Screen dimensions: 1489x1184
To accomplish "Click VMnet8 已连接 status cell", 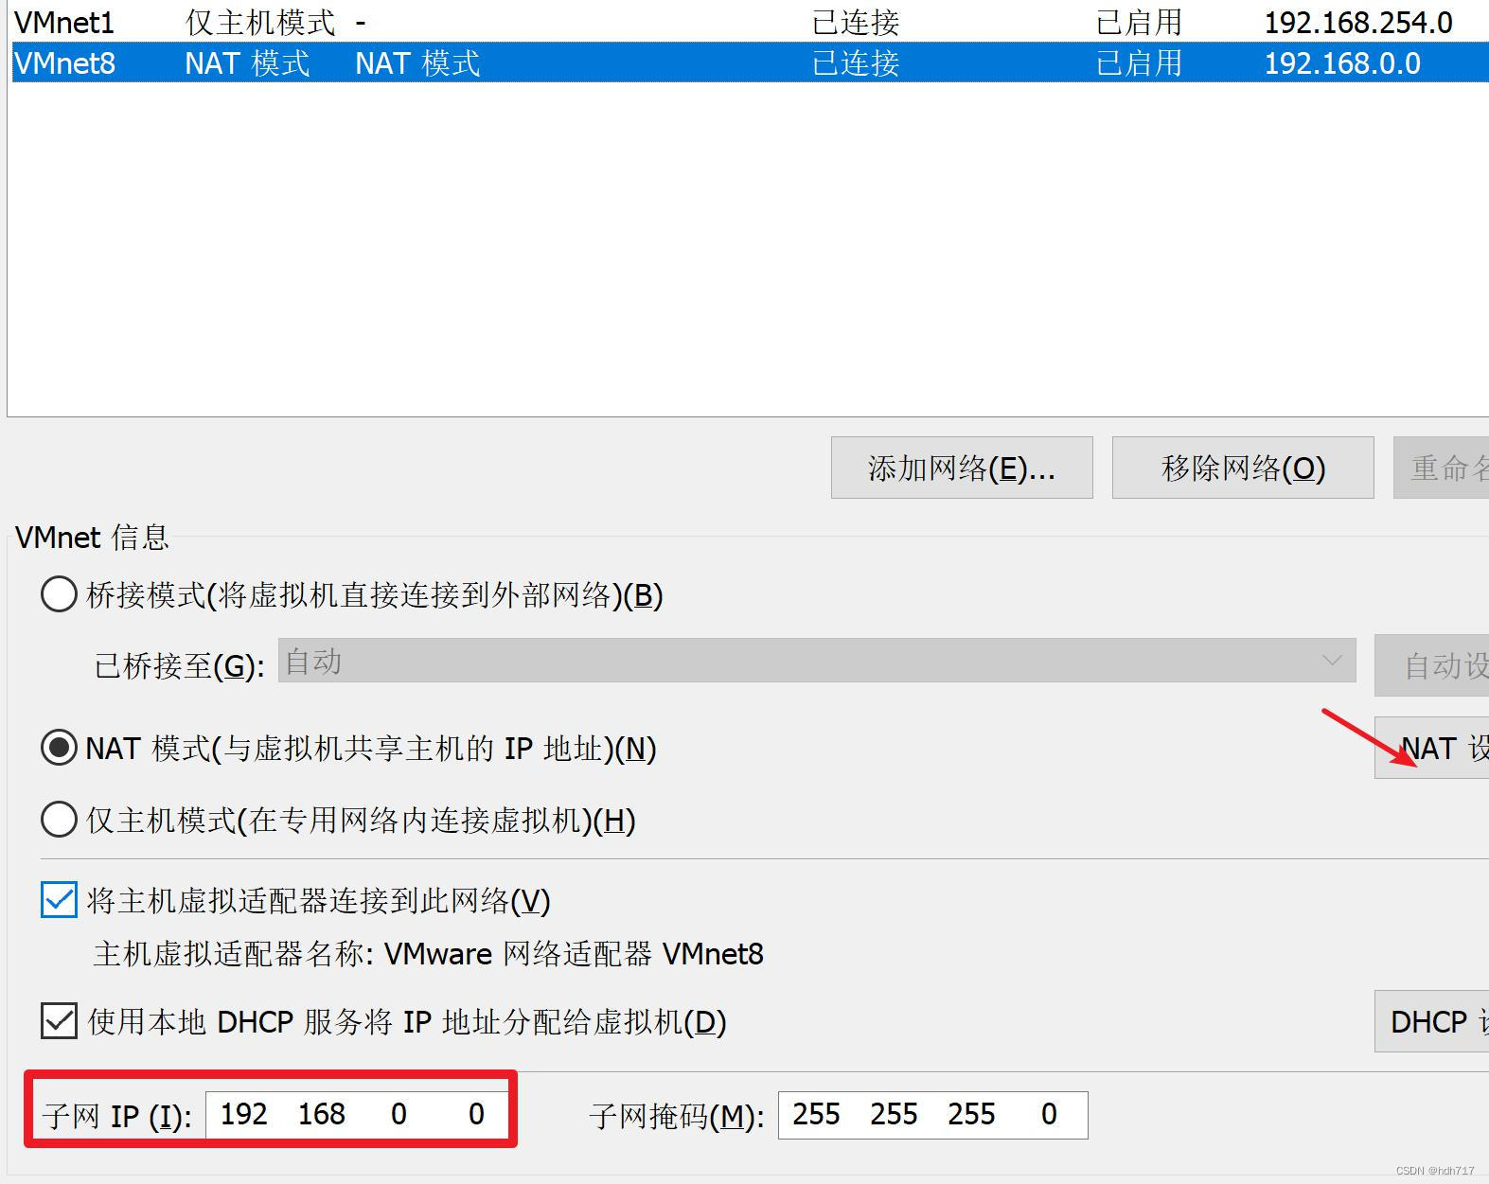I will click(856, 63).
